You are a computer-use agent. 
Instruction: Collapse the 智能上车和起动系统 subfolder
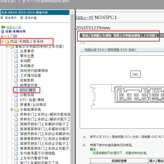(x=7, y=46)
